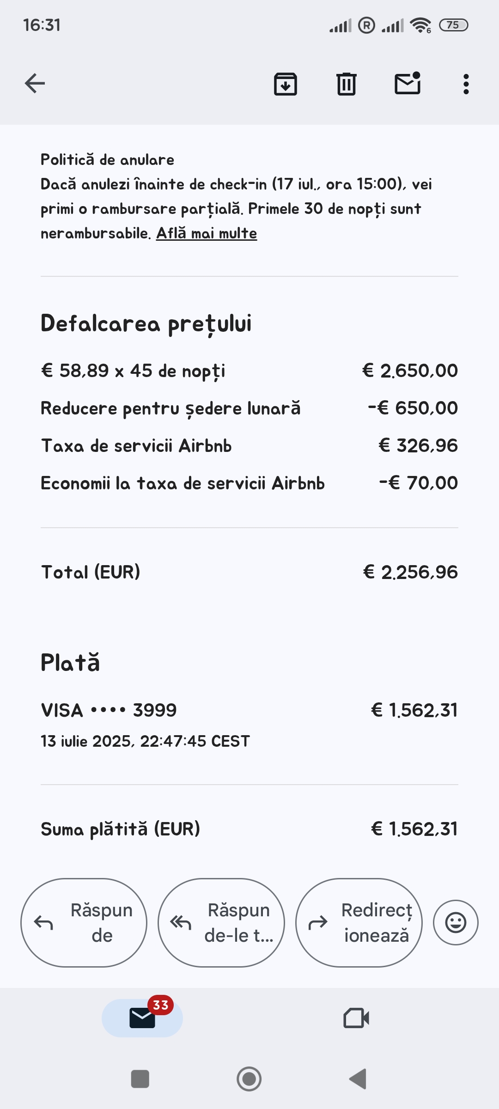499x1109 pixels.
Task: Tap the Răspunde reply button
Action: (84, 923)
